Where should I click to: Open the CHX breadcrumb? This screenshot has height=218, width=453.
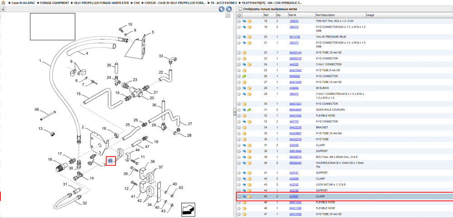tap(137, 3)
